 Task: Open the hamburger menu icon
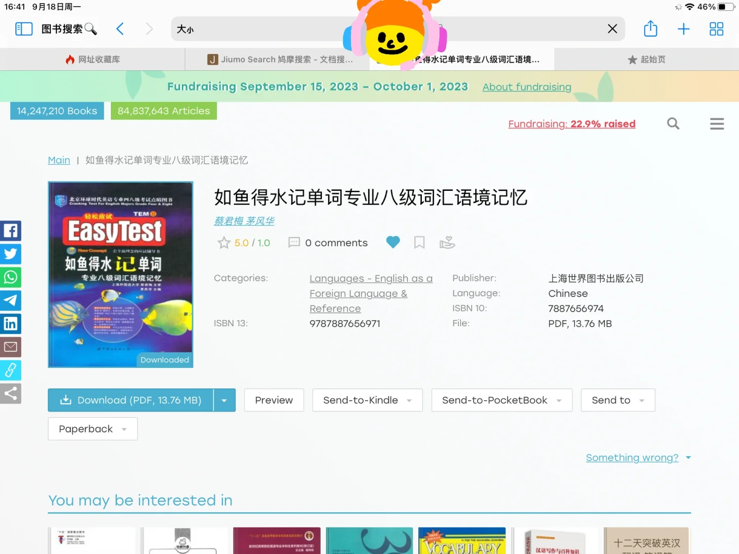(x=717, y=124)
